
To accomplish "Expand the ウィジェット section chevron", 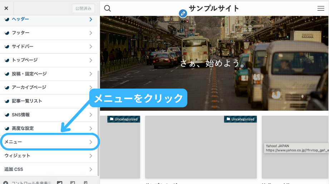I will pyautogui.click(x=91, y=156).
